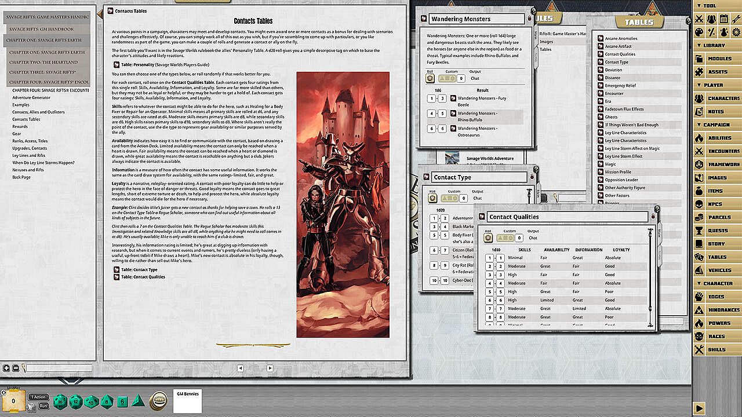The width and height of the screenshot is (742, 417).
Task: Open the NPCs sidebar button
Action: [717, 204]
